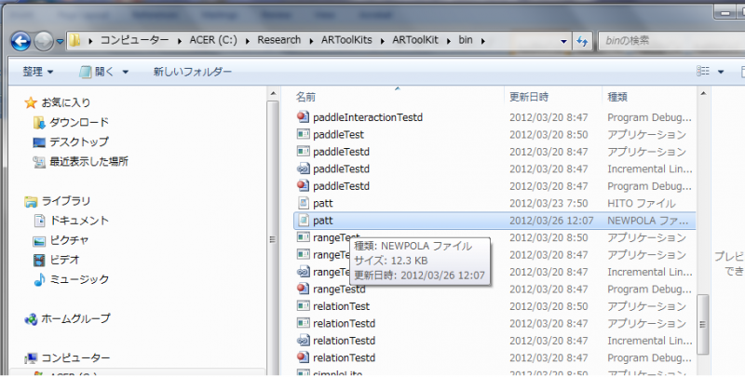Click the ホームグループ icon in sidebar

(32, 318)
